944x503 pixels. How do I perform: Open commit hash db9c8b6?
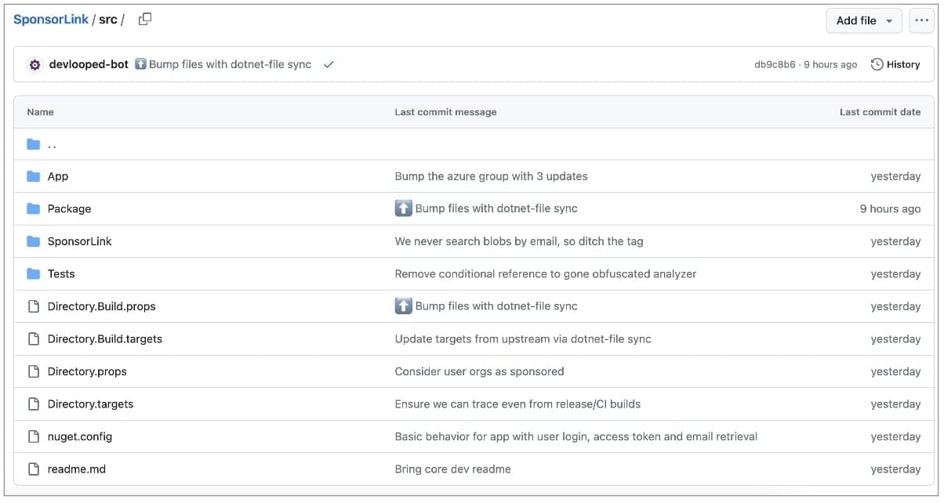(x=774, y=65)
